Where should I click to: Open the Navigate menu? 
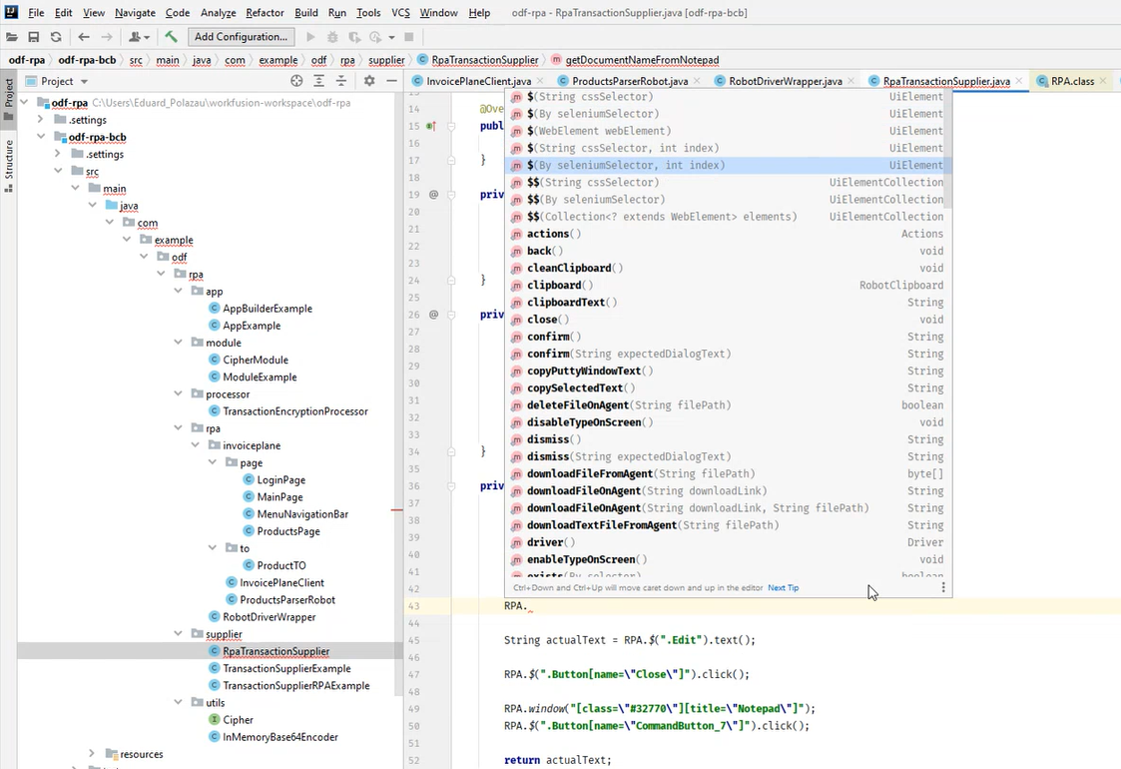tap(135, 13)
